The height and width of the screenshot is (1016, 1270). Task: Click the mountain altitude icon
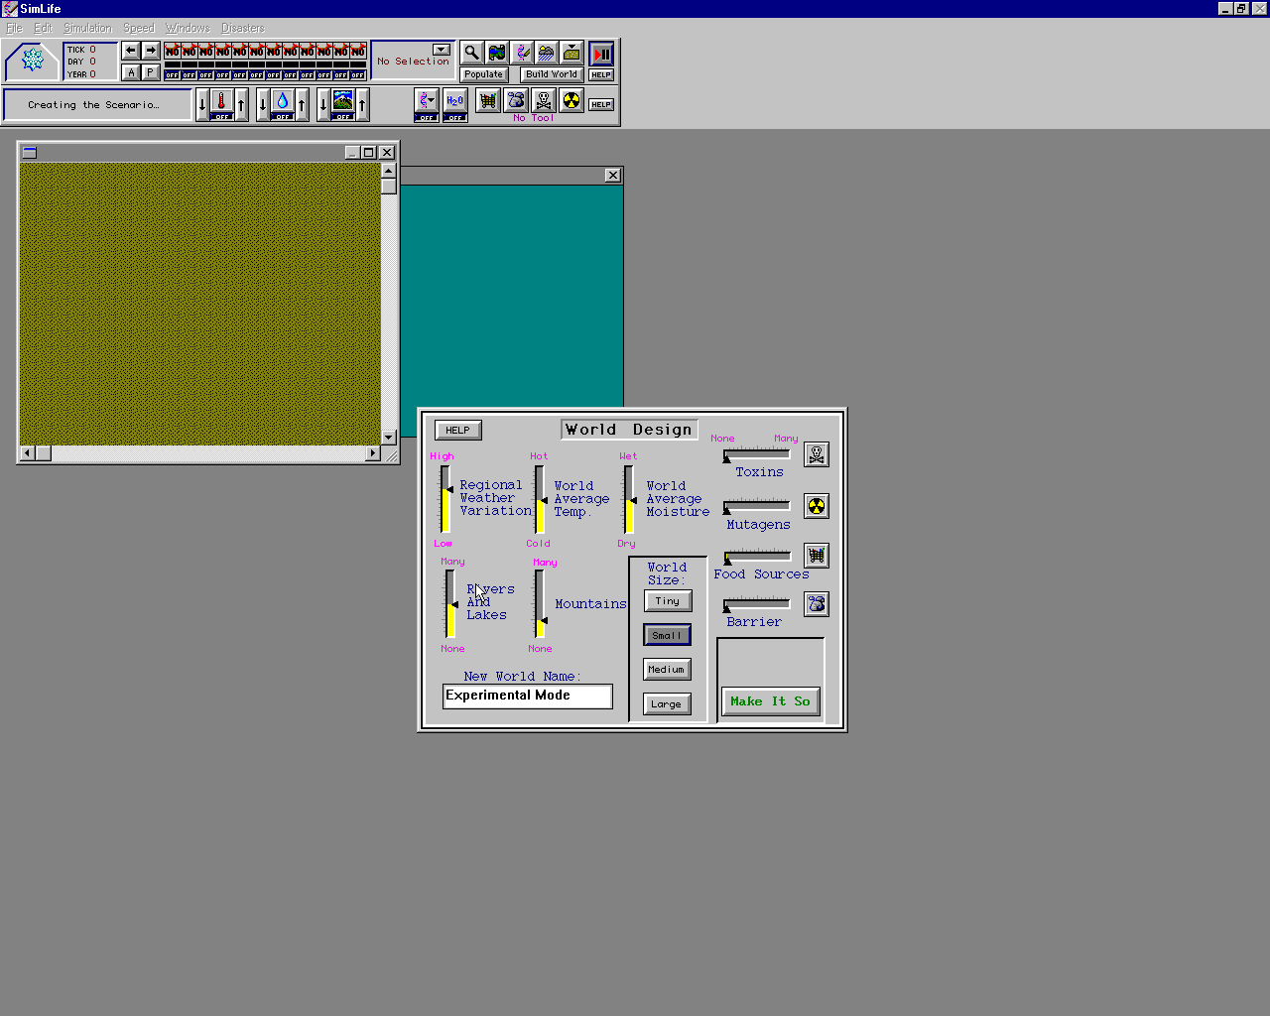pyautogui.click(x=342, y=101)
